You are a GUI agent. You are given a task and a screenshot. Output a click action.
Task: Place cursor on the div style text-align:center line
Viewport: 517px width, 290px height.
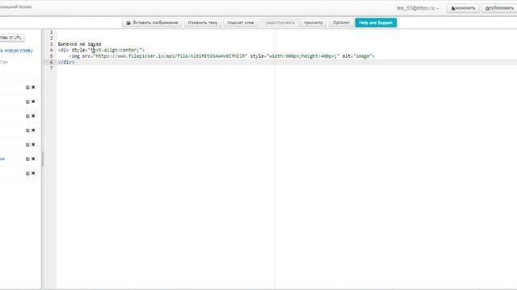pos(101,50)
